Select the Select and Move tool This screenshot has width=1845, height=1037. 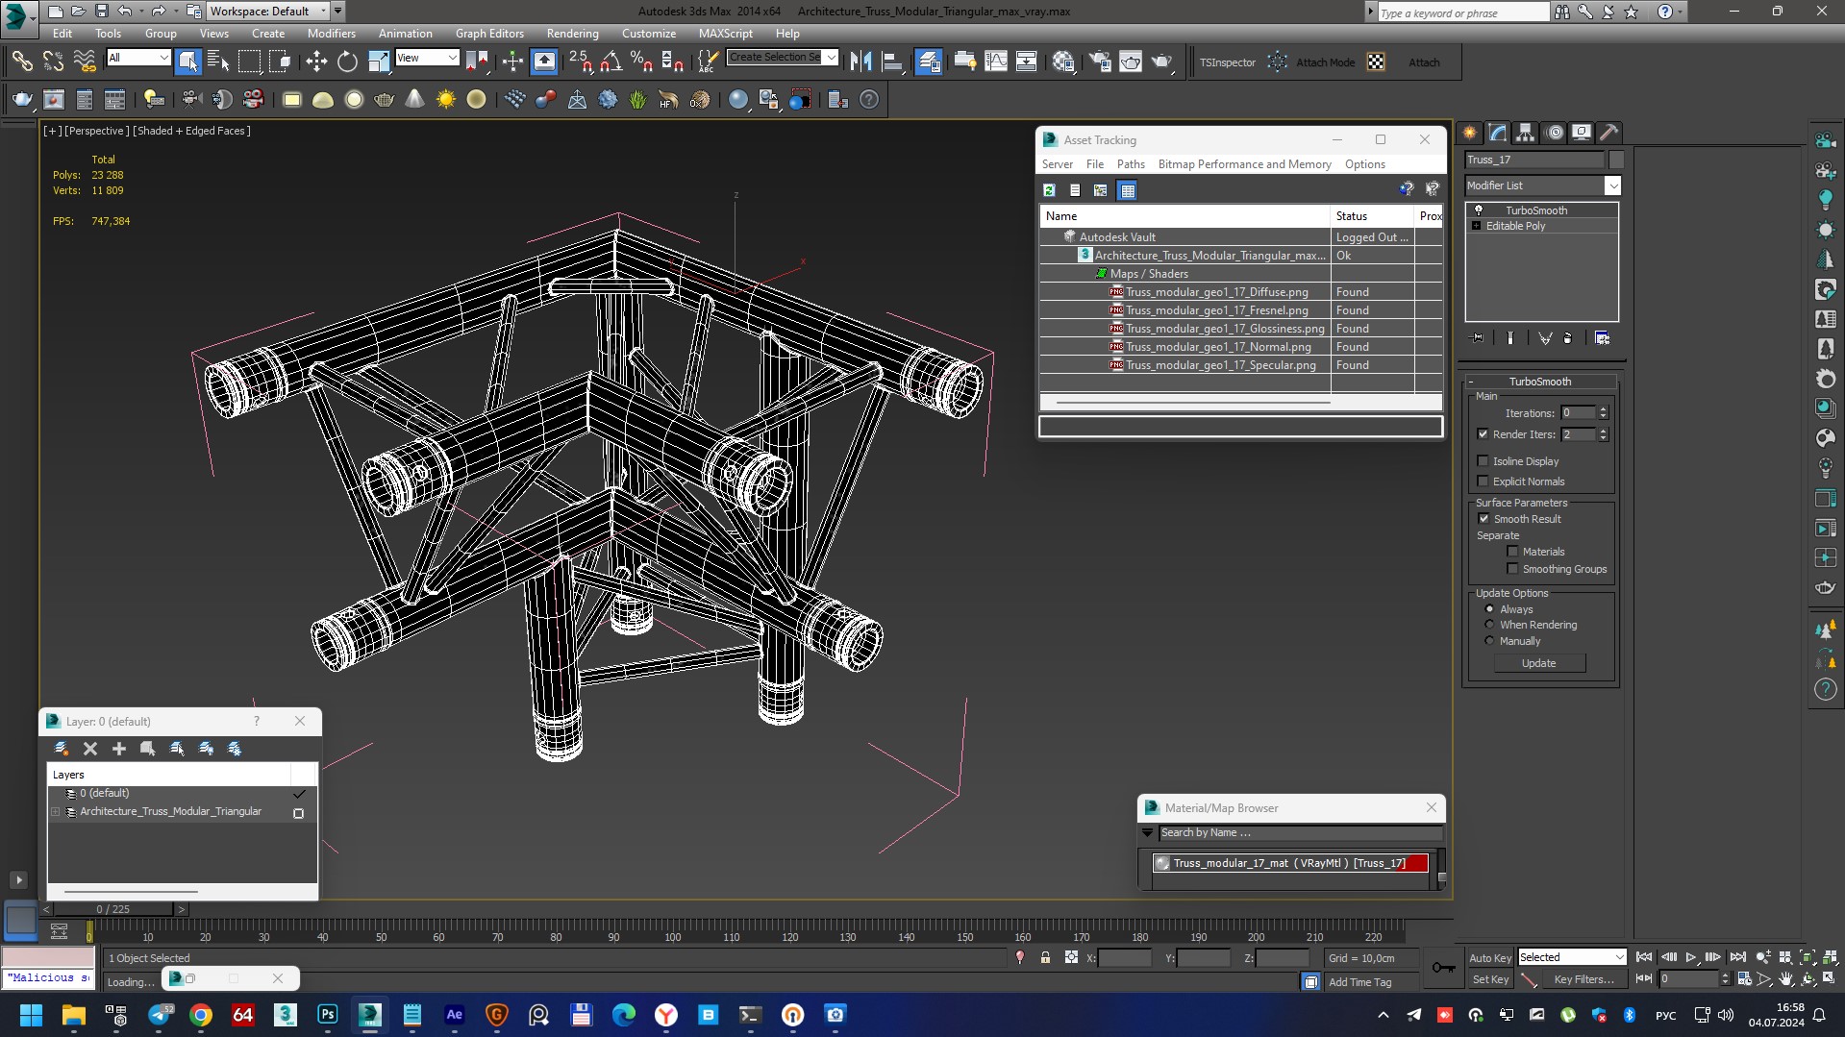click(316, 62)
